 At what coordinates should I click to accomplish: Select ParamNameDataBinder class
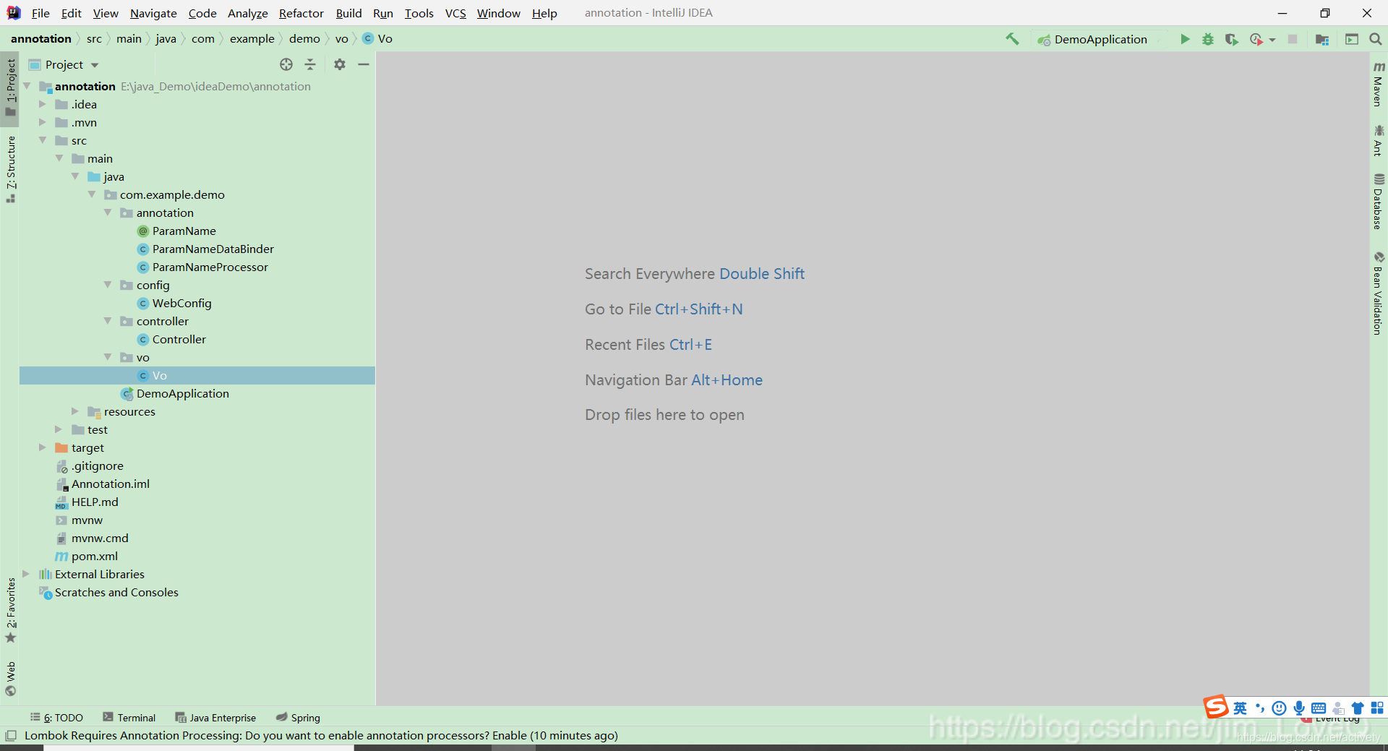(213, 249)
